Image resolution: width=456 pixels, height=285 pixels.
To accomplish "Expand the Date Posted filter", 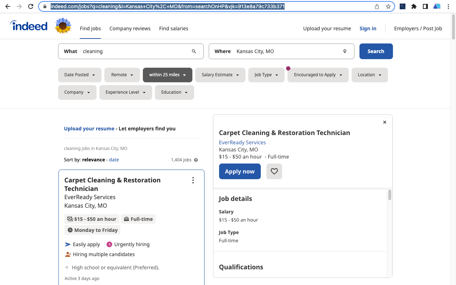I will tap(79, 75).
